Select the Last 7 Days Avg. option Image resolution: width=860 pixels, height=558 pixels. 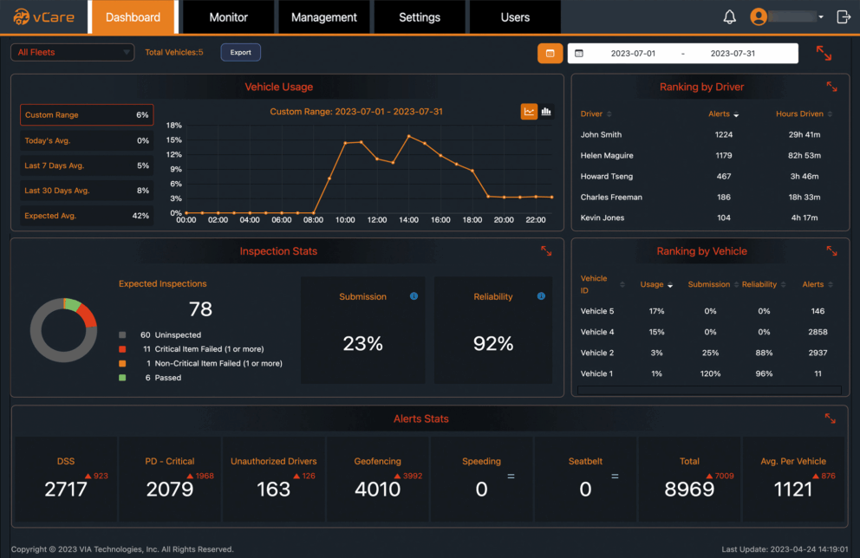coord(86,165)
